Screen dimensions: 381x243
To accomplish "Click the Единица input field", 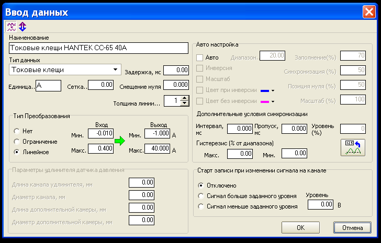I will (x=48, y=86).
